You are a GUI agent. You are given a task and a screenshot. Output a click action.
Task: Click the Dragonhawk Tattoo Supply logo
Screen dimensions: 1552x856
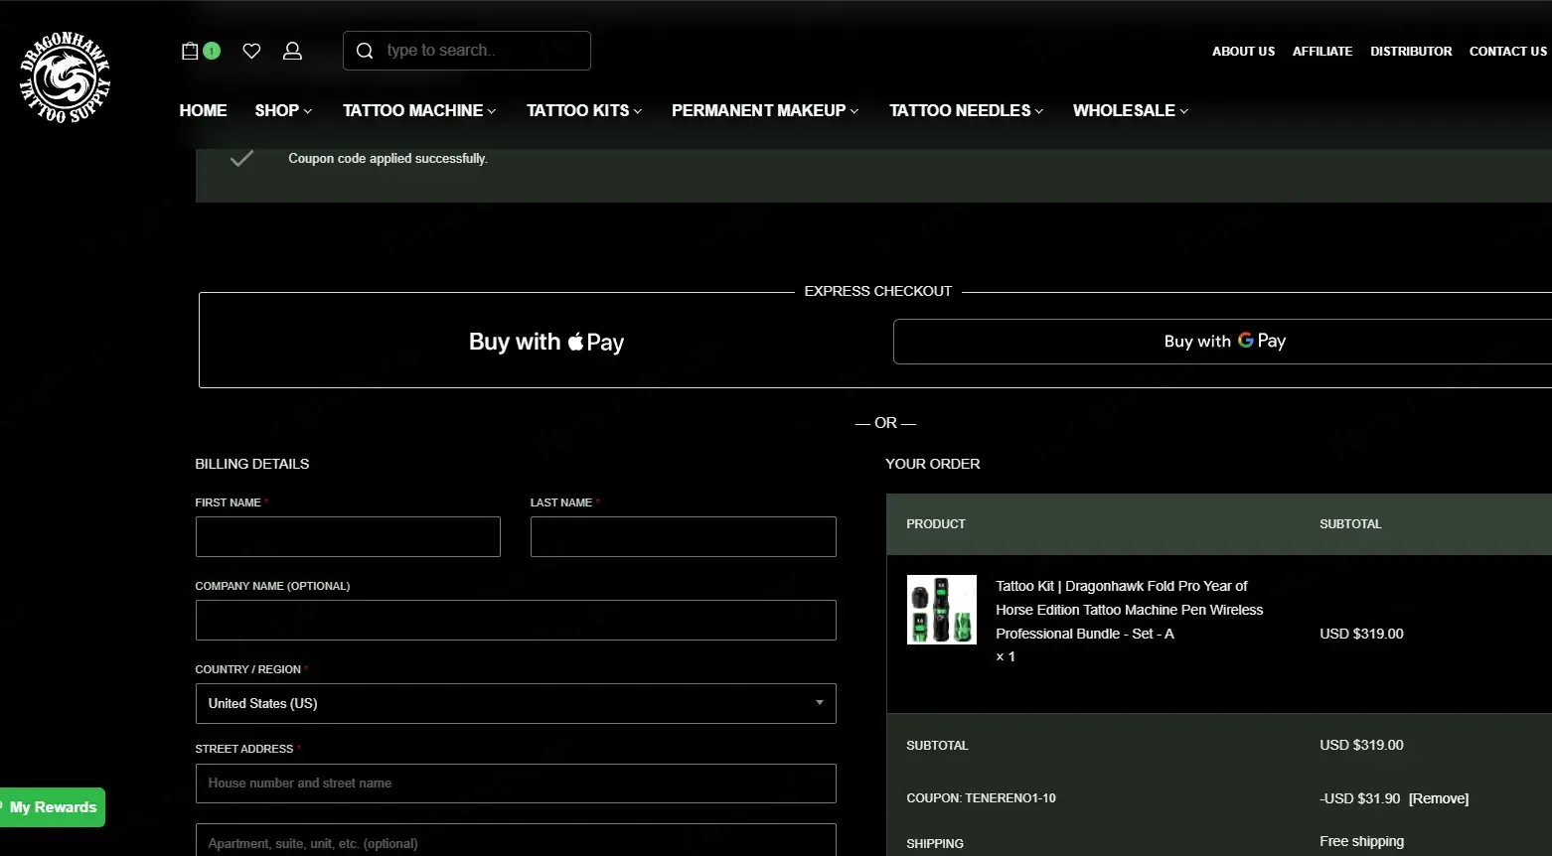[66, 77]
